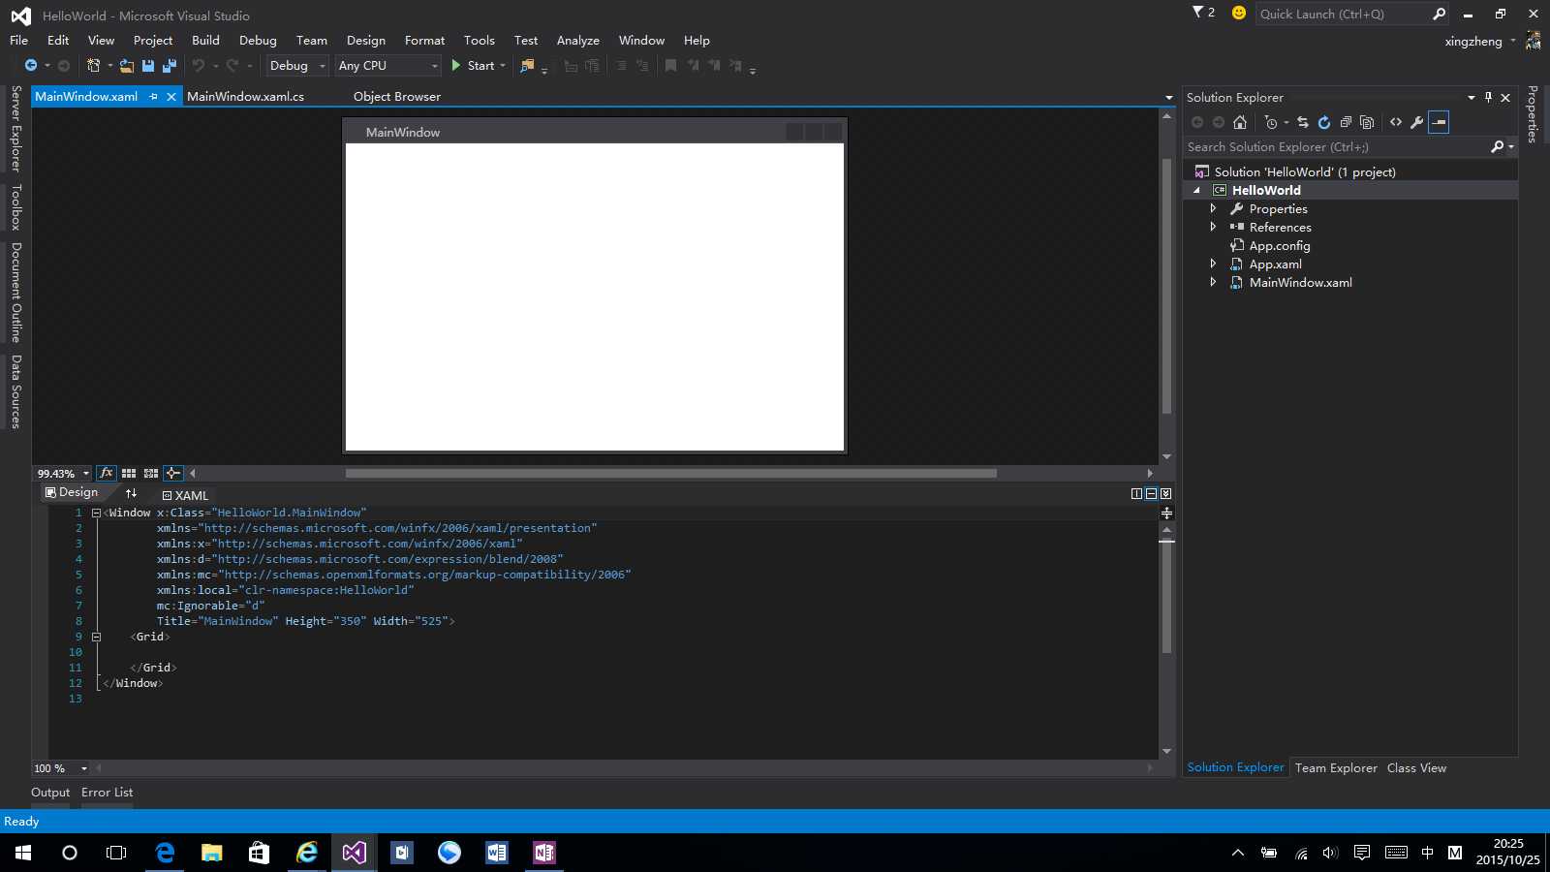1550x872 pixels.
Task: Switch to the Object Browser tab
Action: [396, 96]
